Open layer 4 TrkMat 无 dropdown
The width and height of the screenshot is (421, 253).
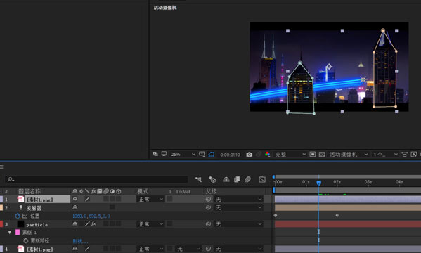188,249
